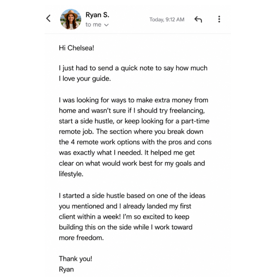Click the "to me" recipient text
Screen dimensions: 274x277
tap(93, 25)
